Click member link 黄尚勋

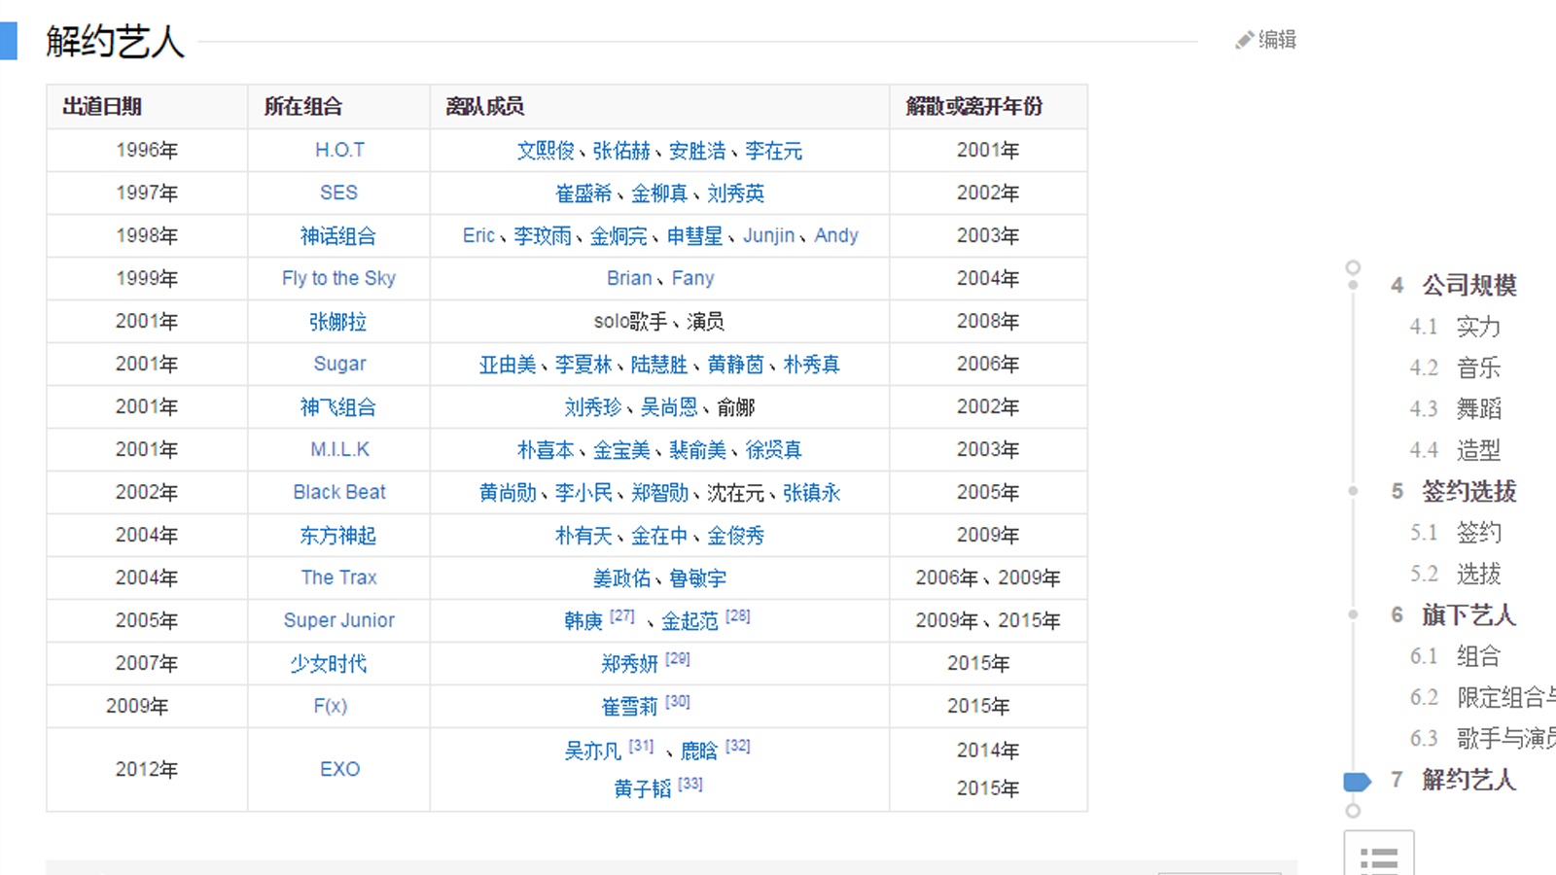click(508, 493)
